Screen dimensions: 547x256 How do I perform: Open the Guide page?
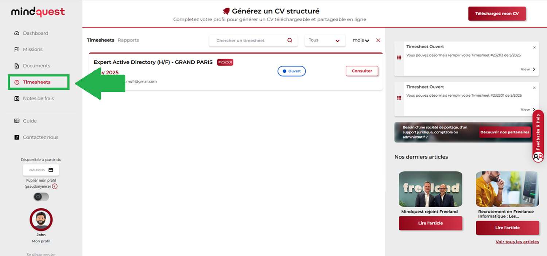coord(30,121)
